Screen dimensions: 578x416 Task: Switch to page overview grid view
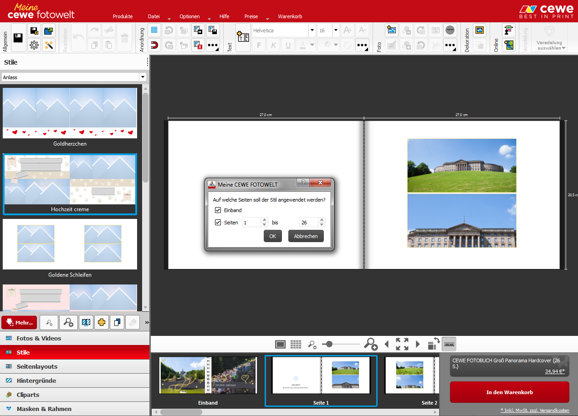tap(296, 344)
